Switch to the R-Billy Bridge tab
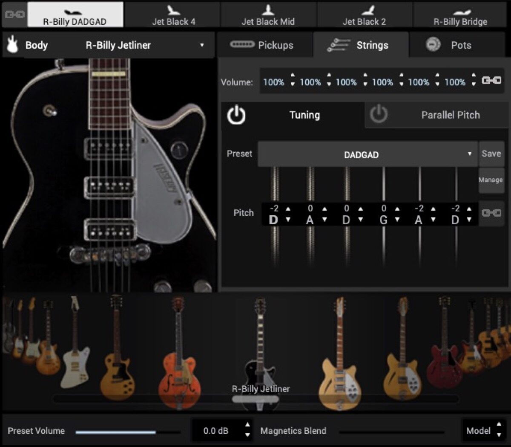The width and height of the screenshot is (511, 447). [x=460, y=14]
